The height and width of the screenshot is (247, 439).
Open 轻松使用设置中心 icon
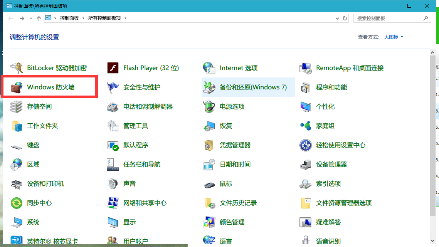(306, 145)
